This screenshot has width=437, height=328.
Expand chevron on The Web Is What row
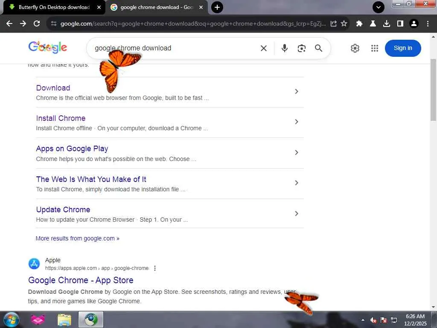[x=297, y=183]
